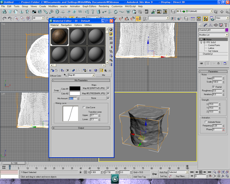Open the Modifiers menu
The width and height of the screenshot is (230, 184).
(x=53, y=6)
